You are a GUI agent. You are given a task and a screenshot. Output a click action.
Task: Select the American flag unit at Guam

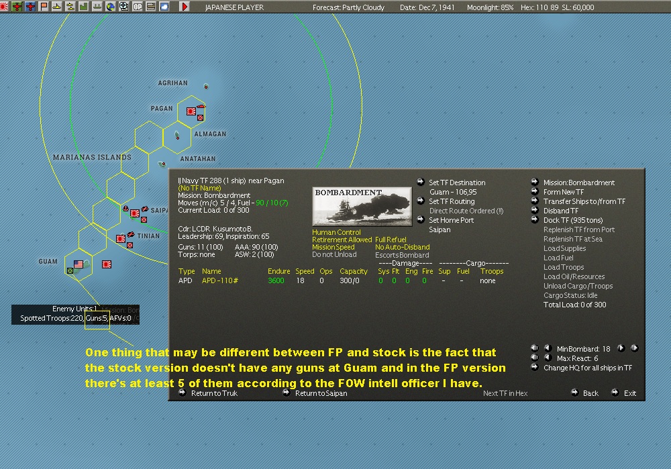79,264
